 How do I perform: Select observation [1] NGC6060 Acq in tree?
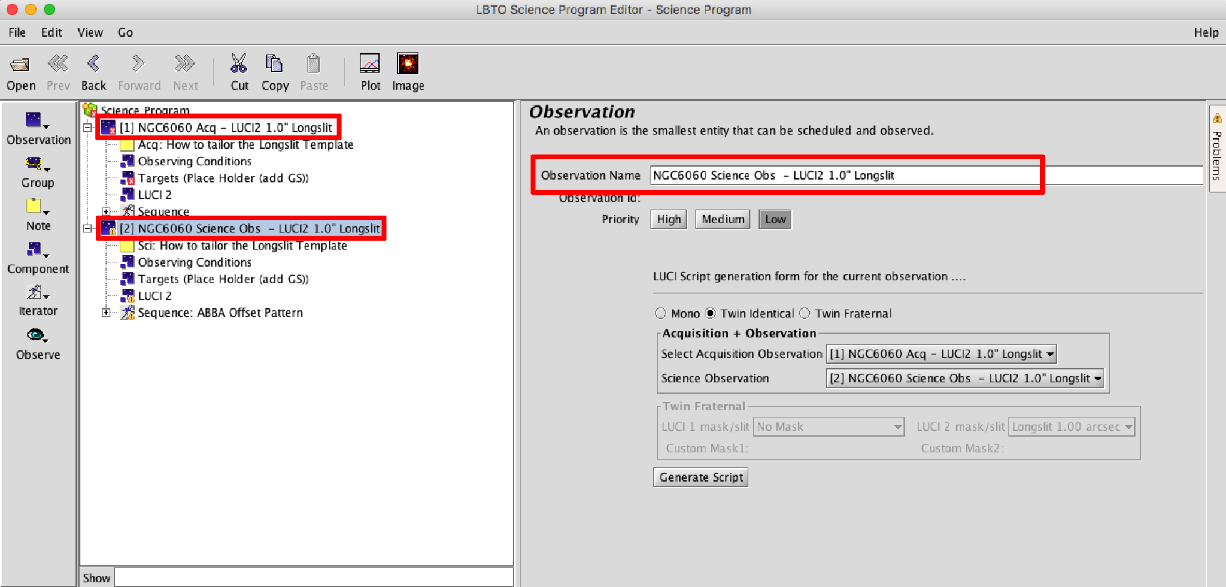tap(225, 128)
